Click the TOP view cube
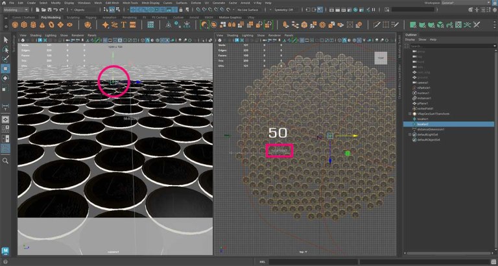498x266 pixels. coord(381,58)
